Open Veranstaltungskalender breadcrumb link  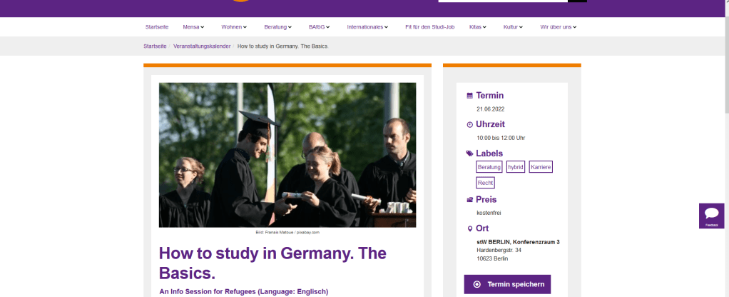pyautogui.click(x=202, y=46)
